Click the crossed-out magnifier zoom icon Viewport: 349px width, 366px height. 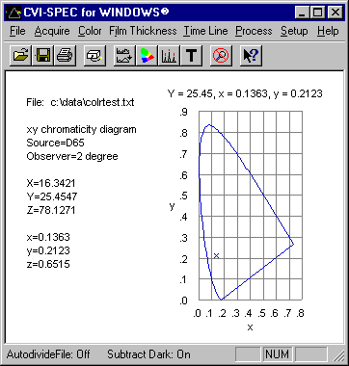221,55
